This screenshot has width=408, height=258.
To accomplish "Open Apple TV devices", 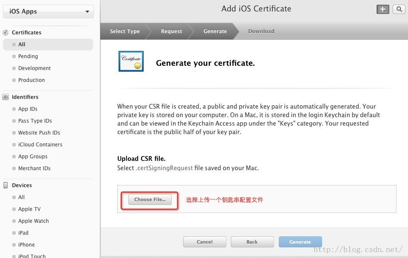I will click(x=29, y=209).
